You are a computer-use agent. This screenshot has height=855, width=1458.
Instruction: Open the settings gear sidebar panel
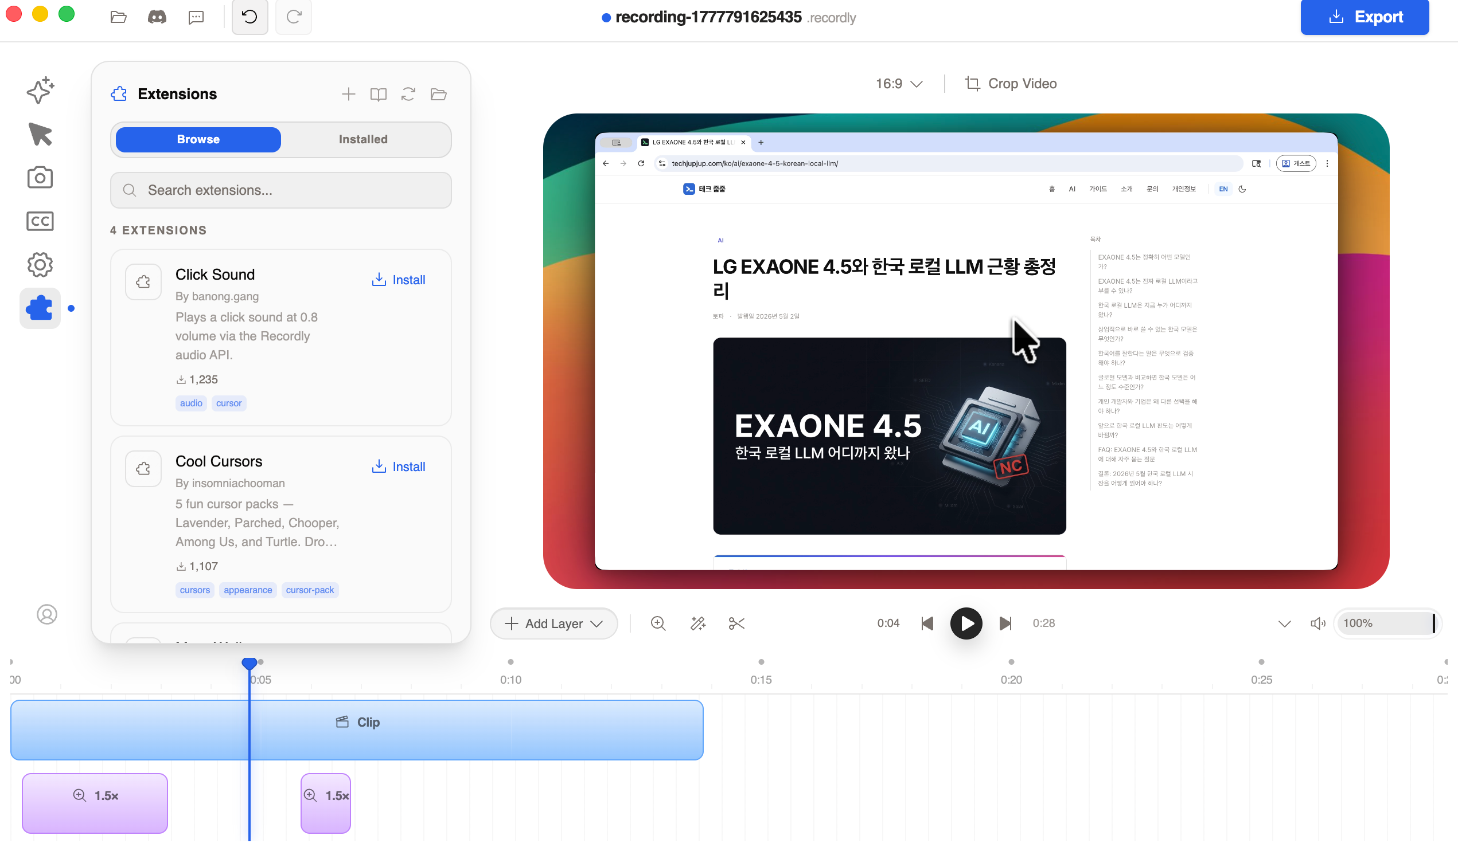(x=40, y=265)
